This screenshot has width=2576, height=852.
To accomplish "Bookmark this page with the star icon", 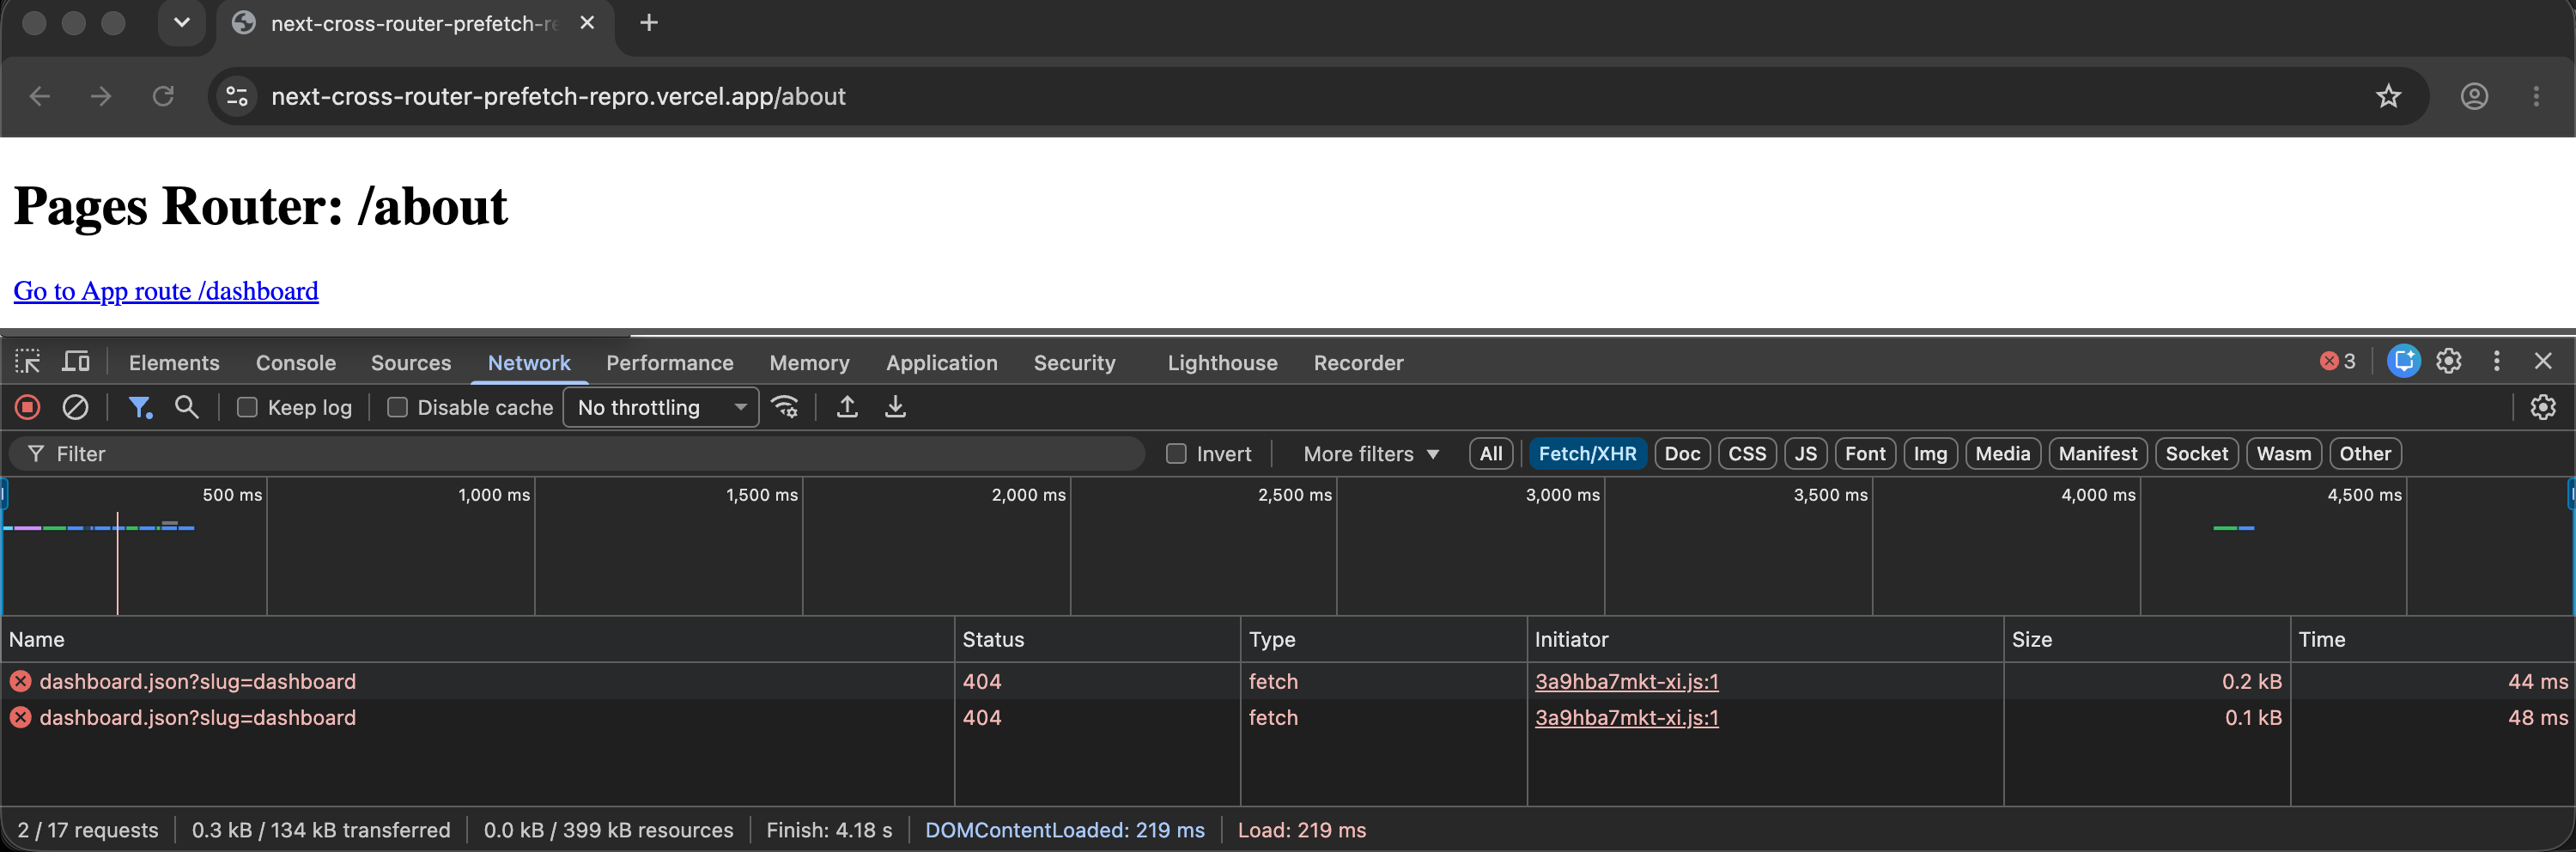I will (2388, 96).
